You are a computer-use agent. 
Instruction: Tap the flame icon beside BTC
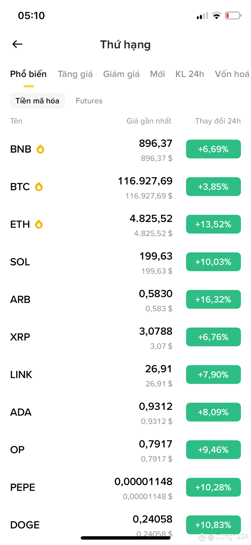pos(39,187)
